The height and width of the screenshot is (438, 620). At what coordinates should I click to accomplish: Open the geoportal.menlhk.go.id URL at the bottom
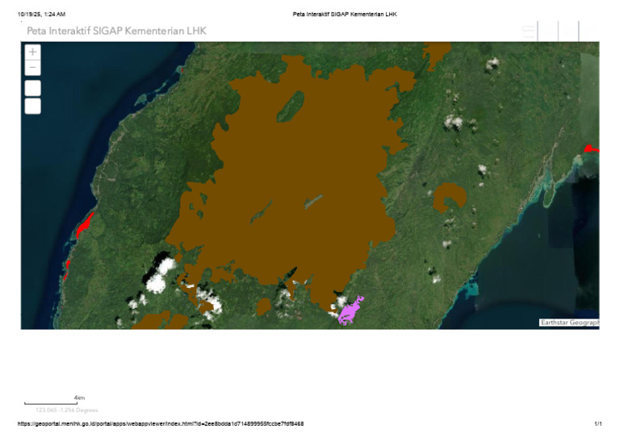point(161,423)
